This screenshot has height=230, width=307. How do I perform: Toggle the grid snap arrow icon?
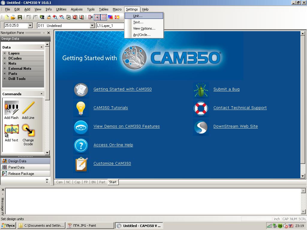tap(97, 17)
